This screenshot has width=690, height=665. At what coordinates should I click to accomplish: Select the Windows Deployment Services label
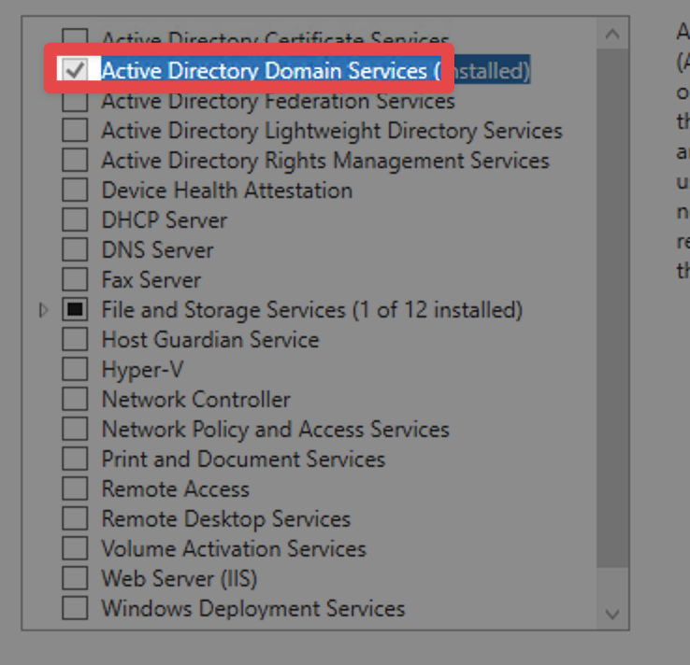tap(253, 609)
